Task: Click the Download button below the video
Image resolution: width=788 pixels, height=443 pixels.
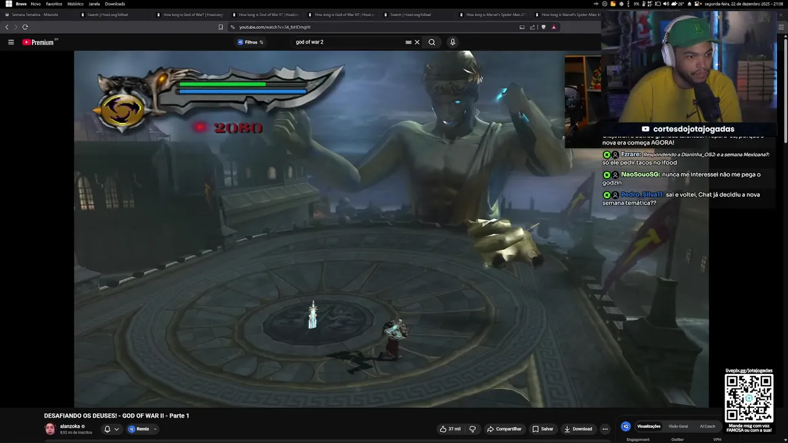Action: click(578, 429)
